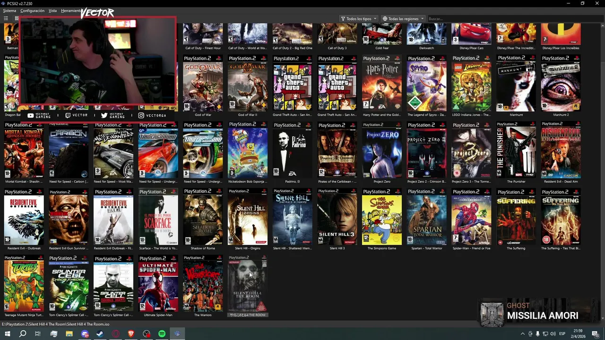Screen dimensions: 605x340
Task: Select the God of War game cover
Action: click(x=203, y=84)
